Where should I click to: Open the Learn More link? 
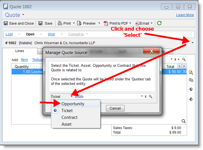185,15
